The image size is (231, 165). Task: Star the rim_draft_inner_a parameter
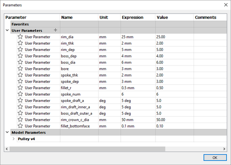[x=20, y=107]
